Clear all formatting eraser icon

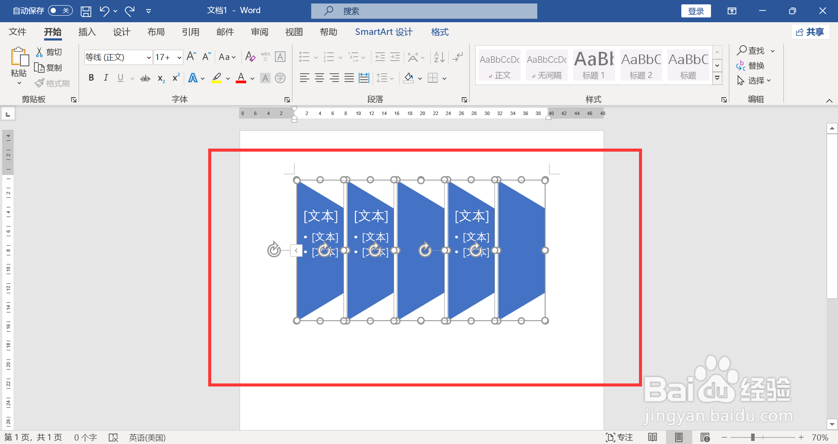[250, 57]
